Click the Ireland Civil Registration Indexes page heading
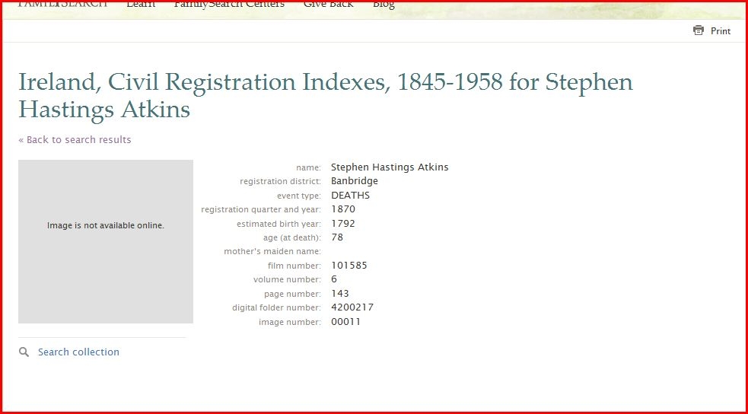Viewport: 748px width, 414px height. (325, 95)
